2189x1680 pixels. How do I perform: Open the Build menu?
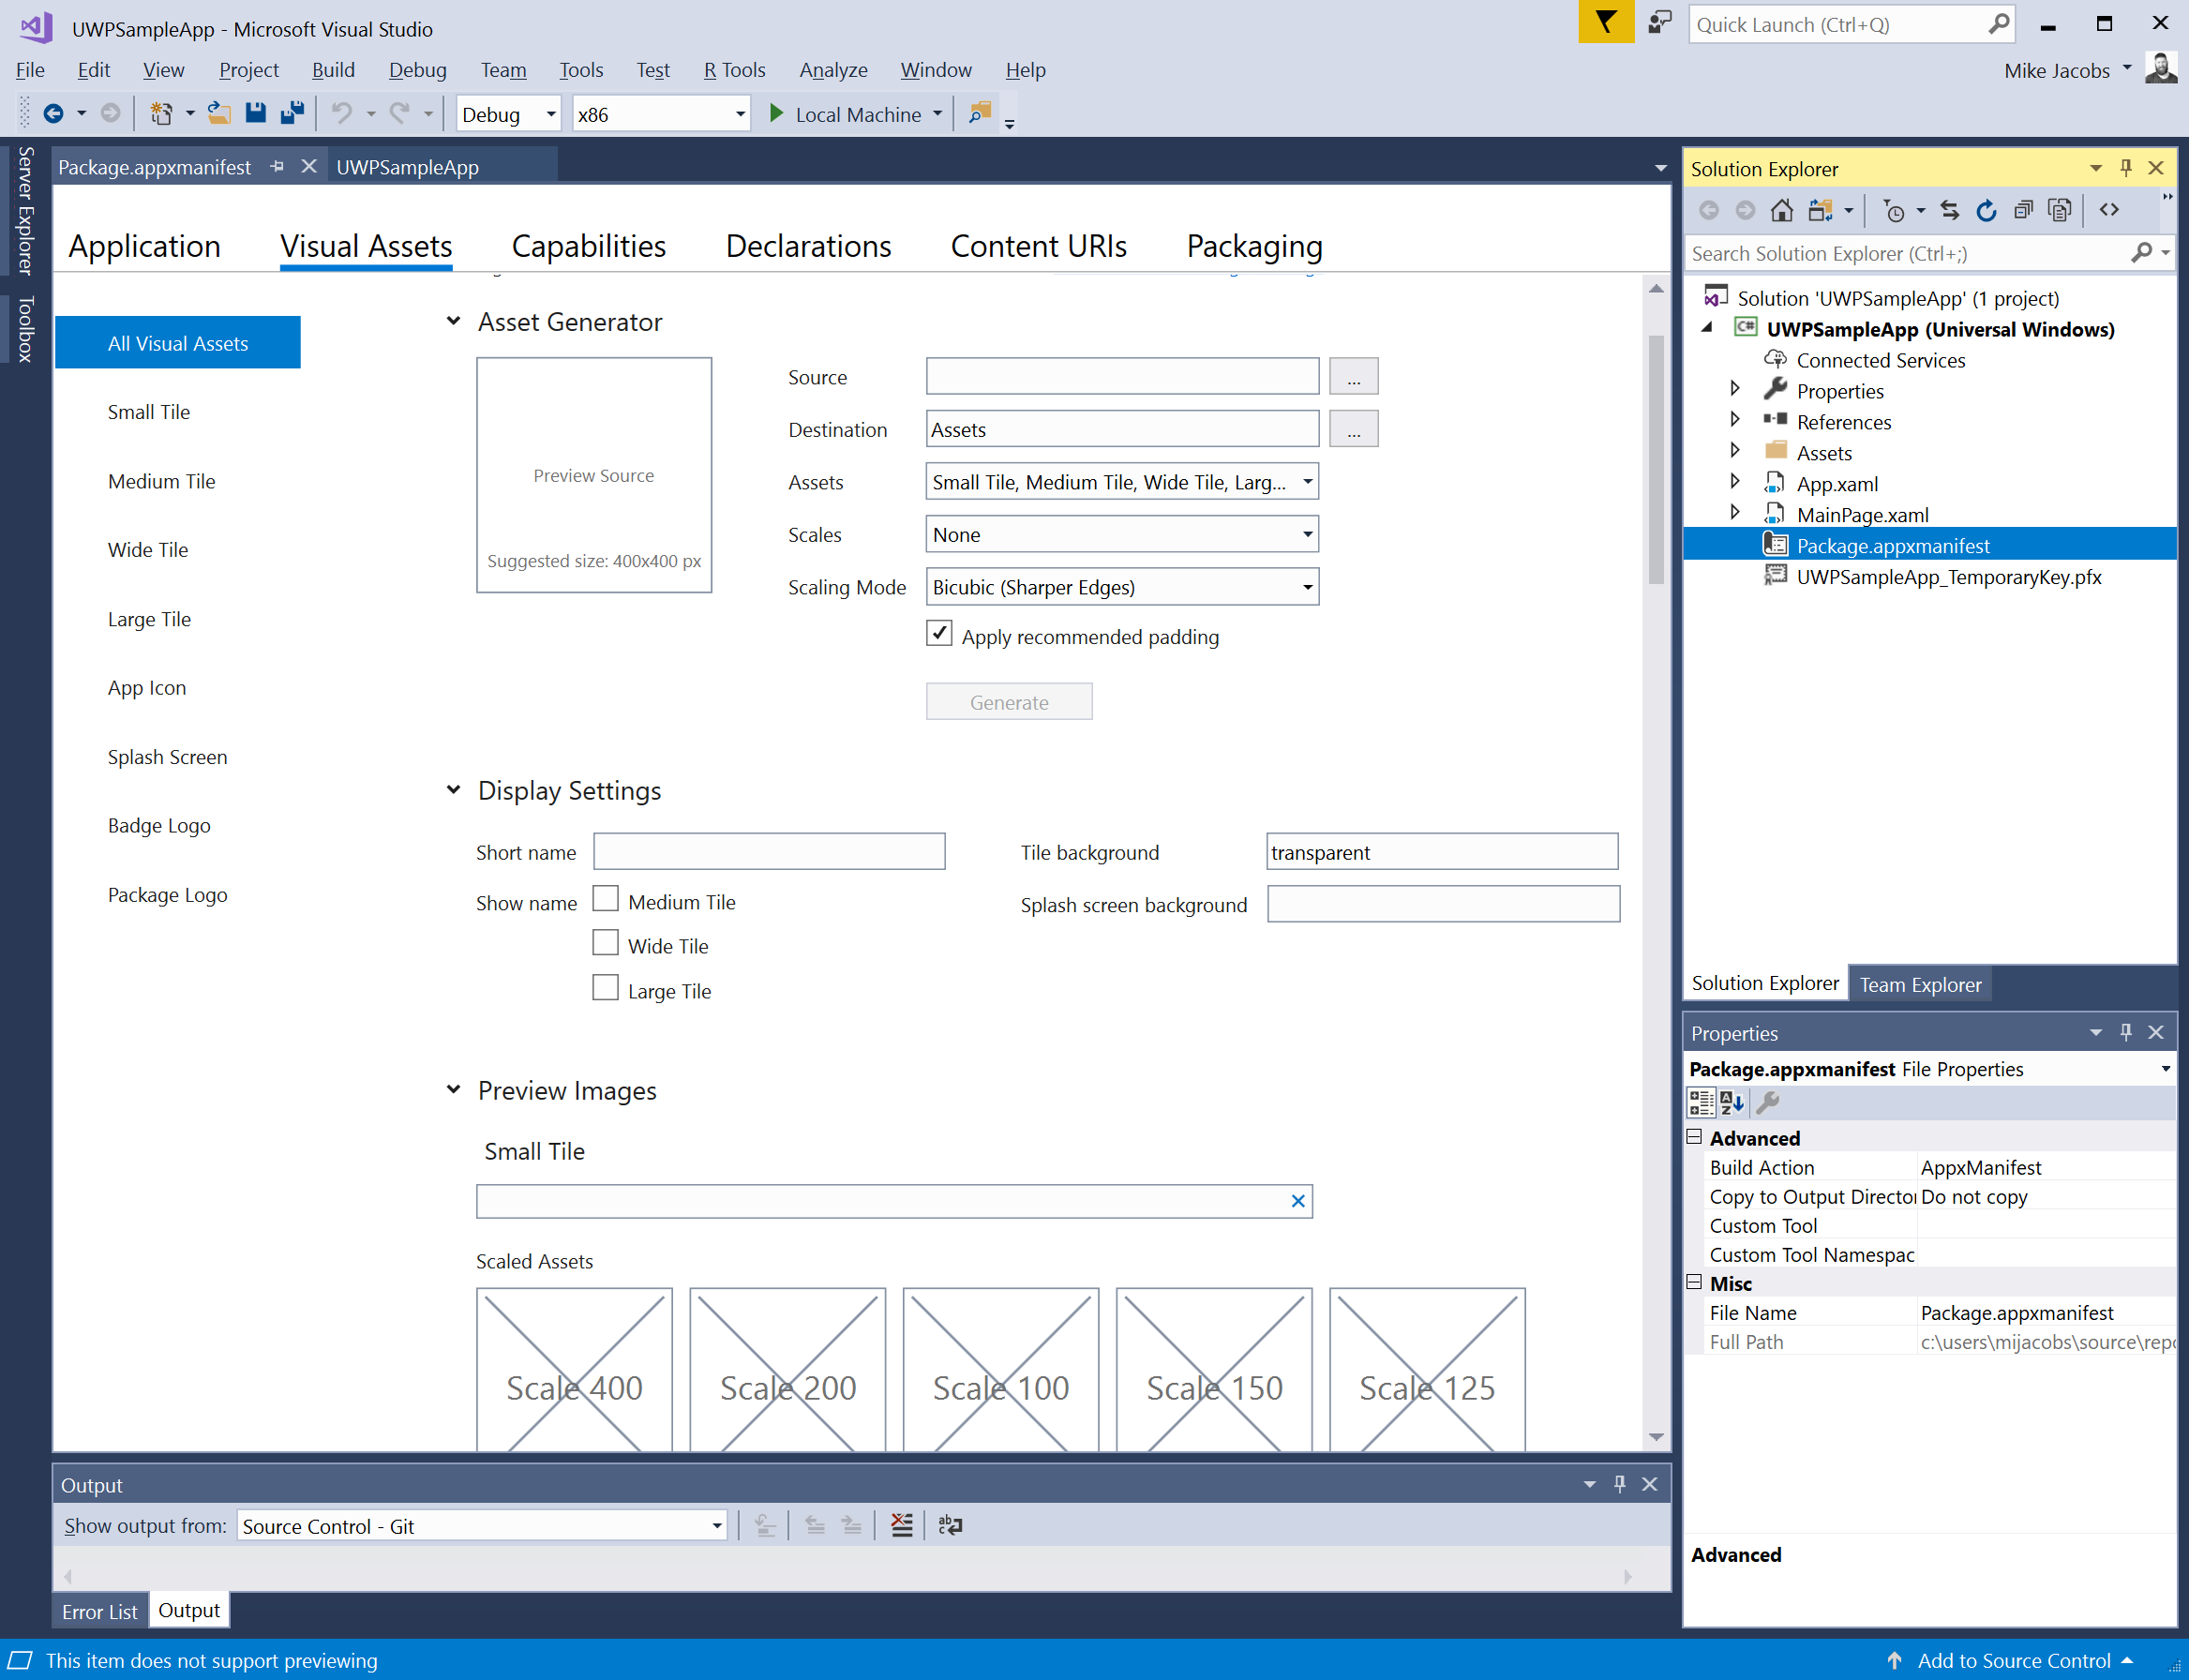click(333, 70)
